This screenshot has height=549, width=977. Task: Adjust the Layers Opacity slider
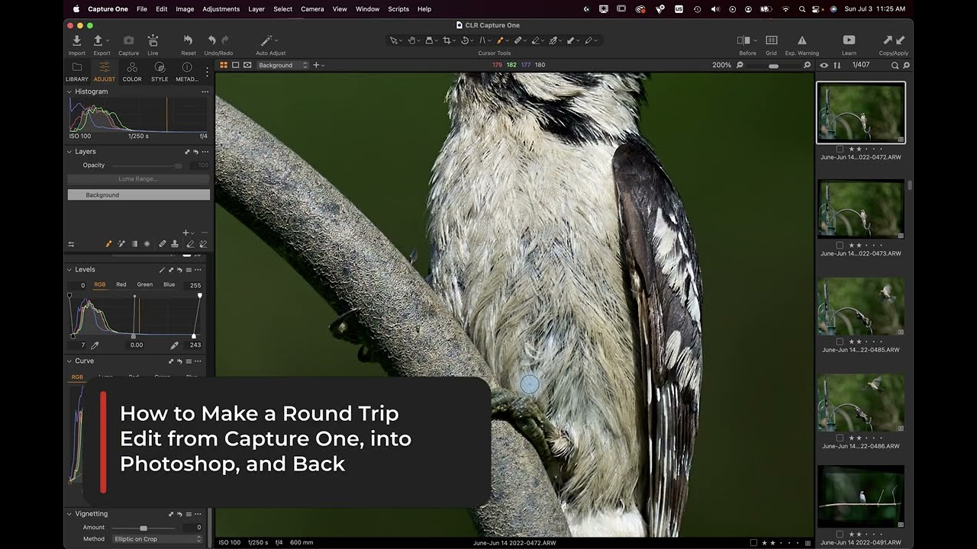coord(148,165)
